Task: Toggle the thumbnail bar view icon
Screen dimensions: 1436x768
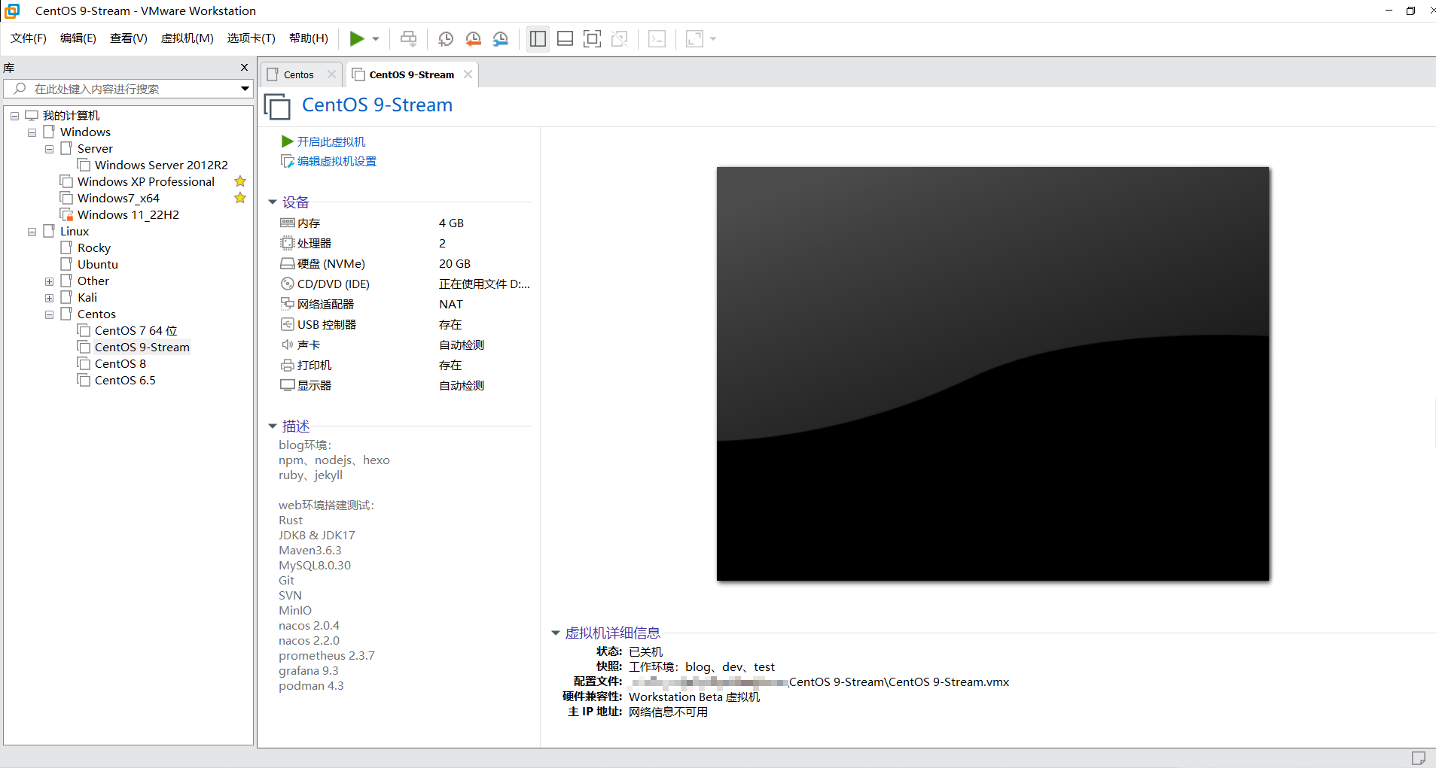Action: pyautogui.click(x=565, y=39)
